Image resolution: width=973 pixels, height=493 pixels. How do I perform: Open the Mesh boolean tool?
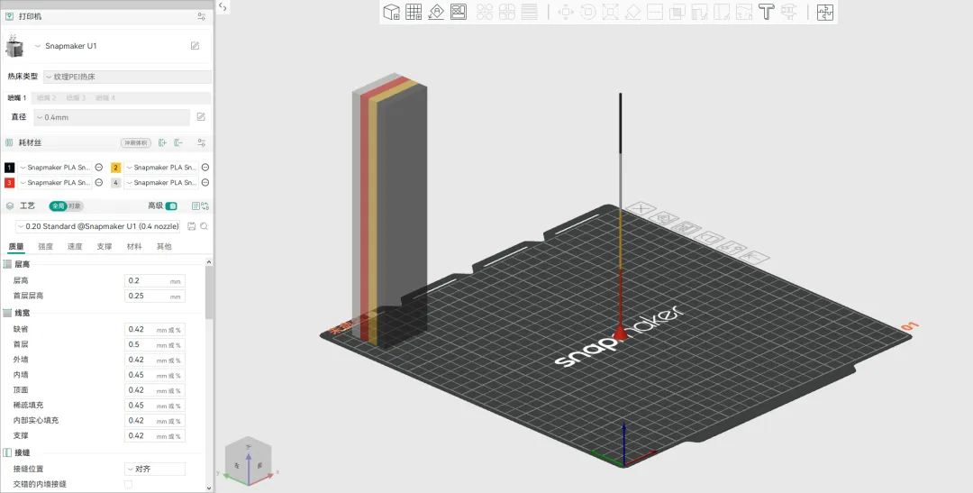[x=677, y=12]
